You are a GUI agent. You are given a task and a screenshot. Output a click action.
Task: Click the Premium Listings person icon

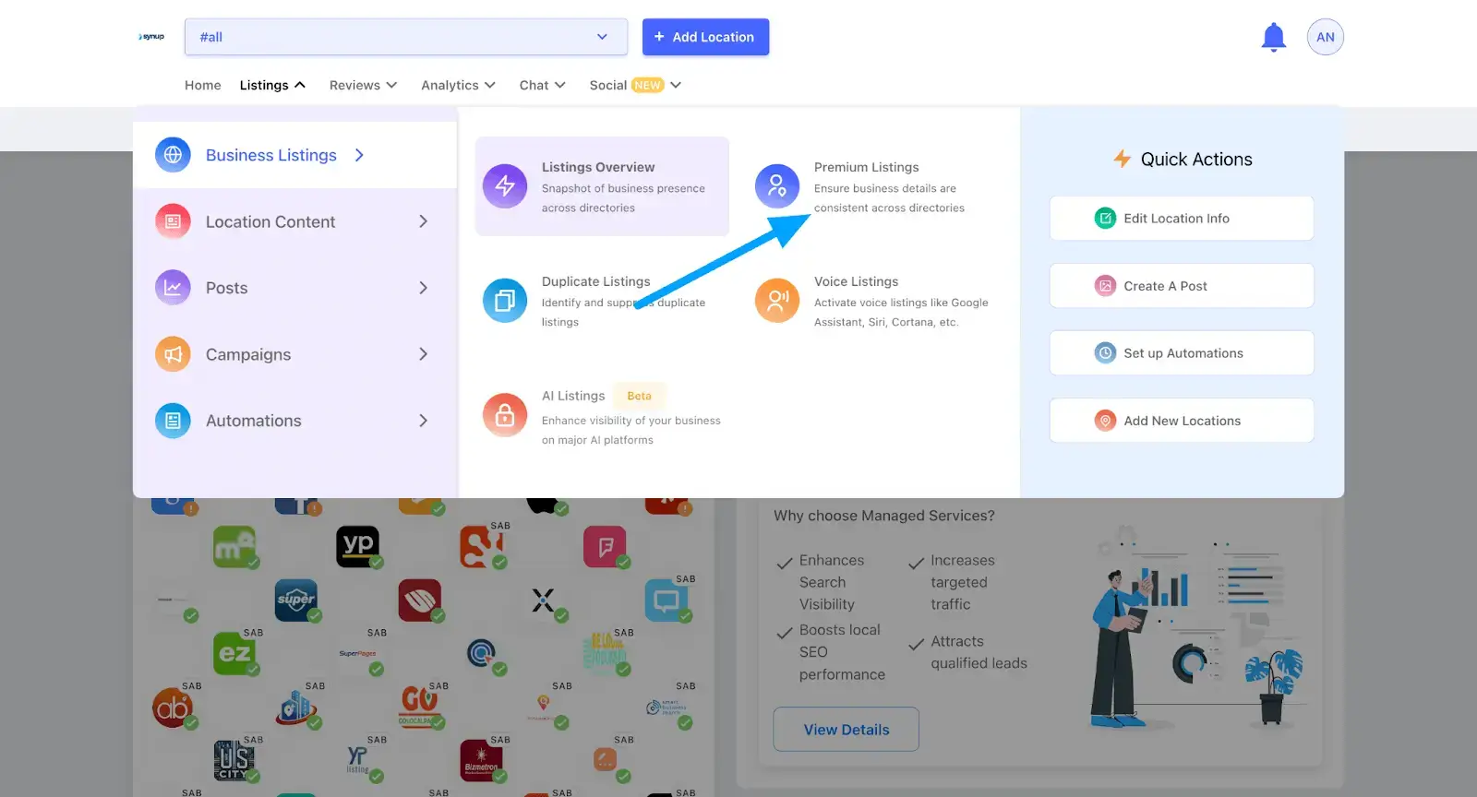coord(777,186)
